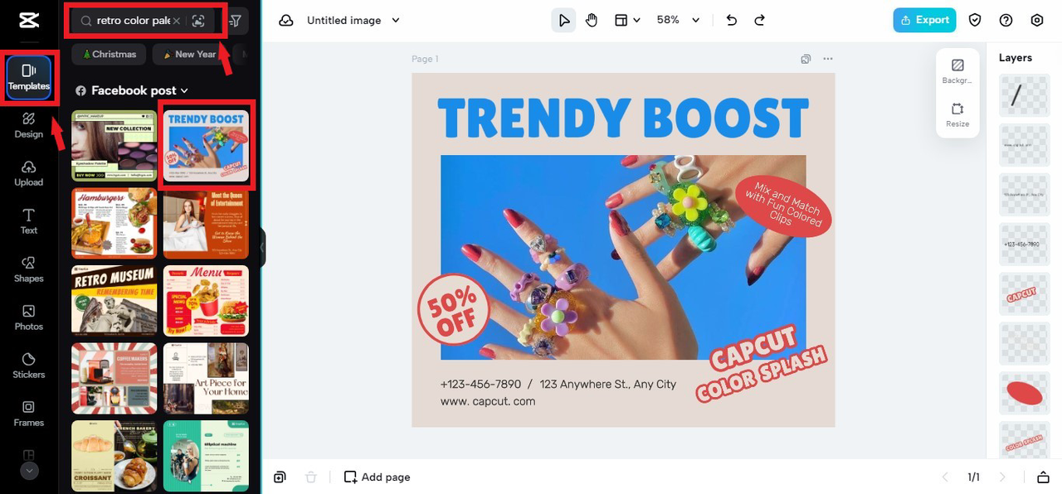
Task: Select the line layer thumbnail
Action: point(1025,94)
